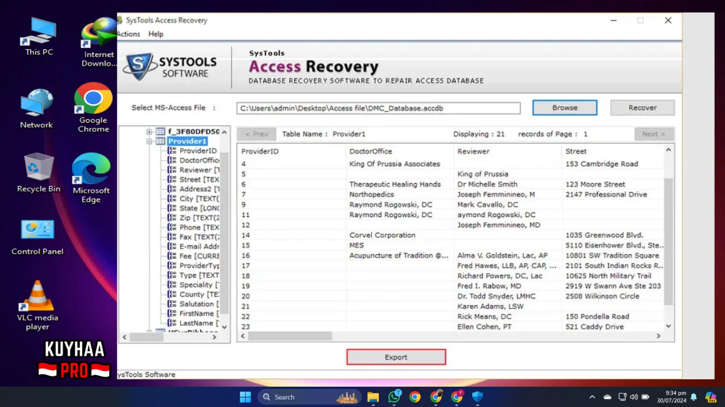
Task: Open the Help menu
Action: [156, 34]
